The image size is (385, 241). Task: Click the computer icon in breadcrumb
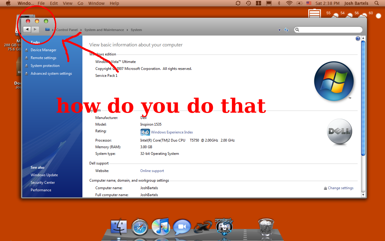coord(48,30)
